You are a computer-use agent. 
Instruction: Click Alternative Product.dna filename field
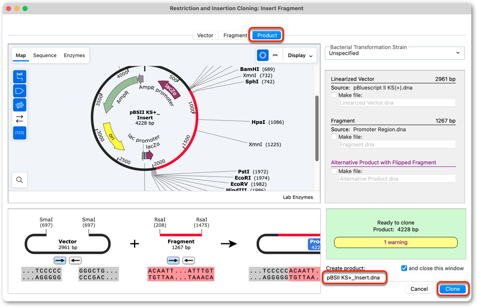pyautogui.click(x=397, y=179)
